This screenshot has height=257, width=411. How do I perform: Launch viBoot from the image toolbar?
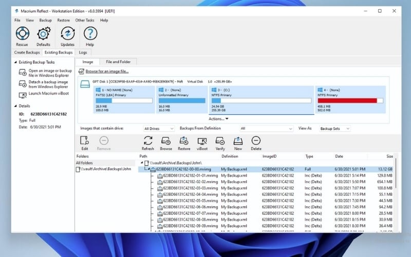[x=202, y=141]
